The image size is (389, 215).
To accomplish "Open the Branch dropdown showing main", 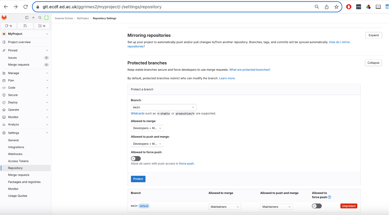I will coord(164,107).
